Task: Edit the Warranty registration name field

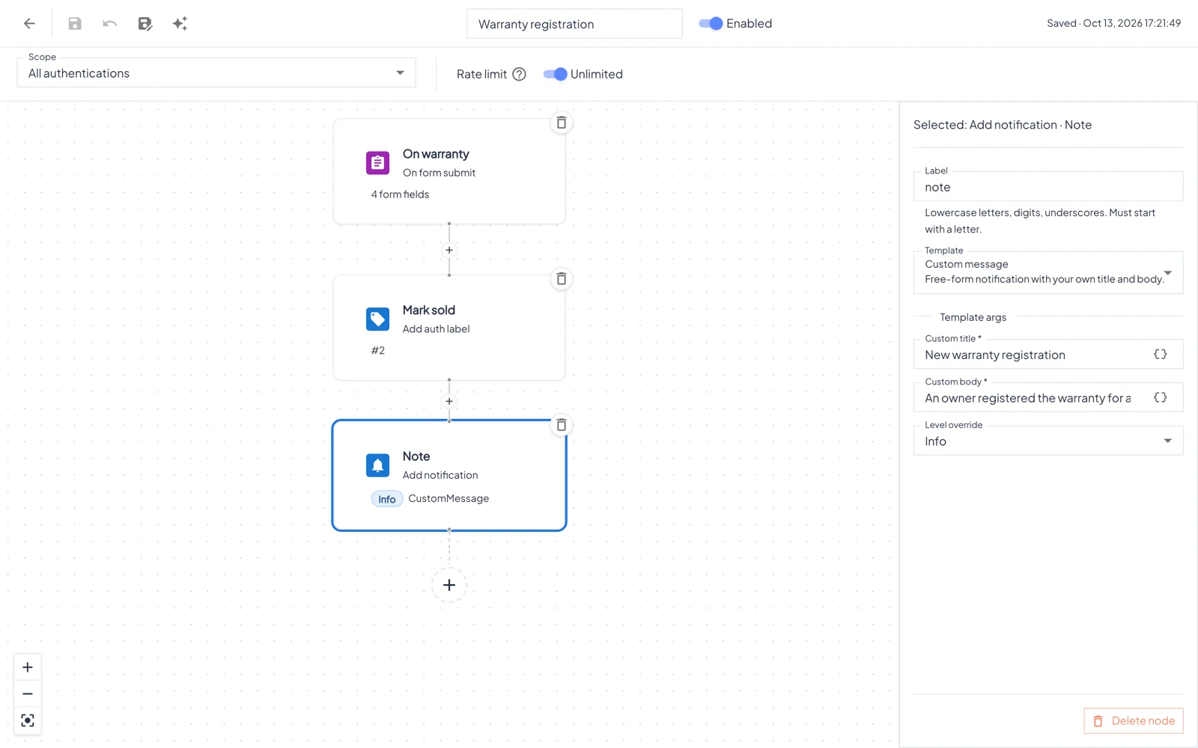Action: point(574,23)
